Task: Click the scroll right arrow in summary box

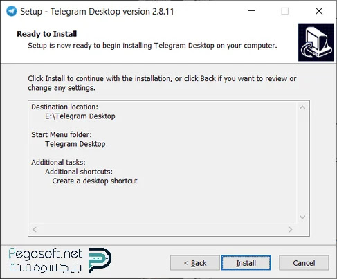Action: coord(290,229)
